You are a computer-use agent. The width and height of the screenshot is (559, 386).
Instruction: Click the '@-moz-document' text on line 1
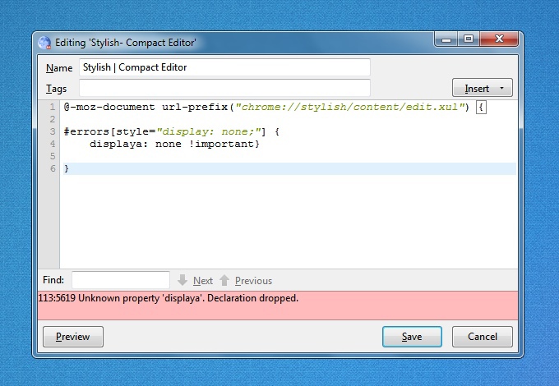109,107
